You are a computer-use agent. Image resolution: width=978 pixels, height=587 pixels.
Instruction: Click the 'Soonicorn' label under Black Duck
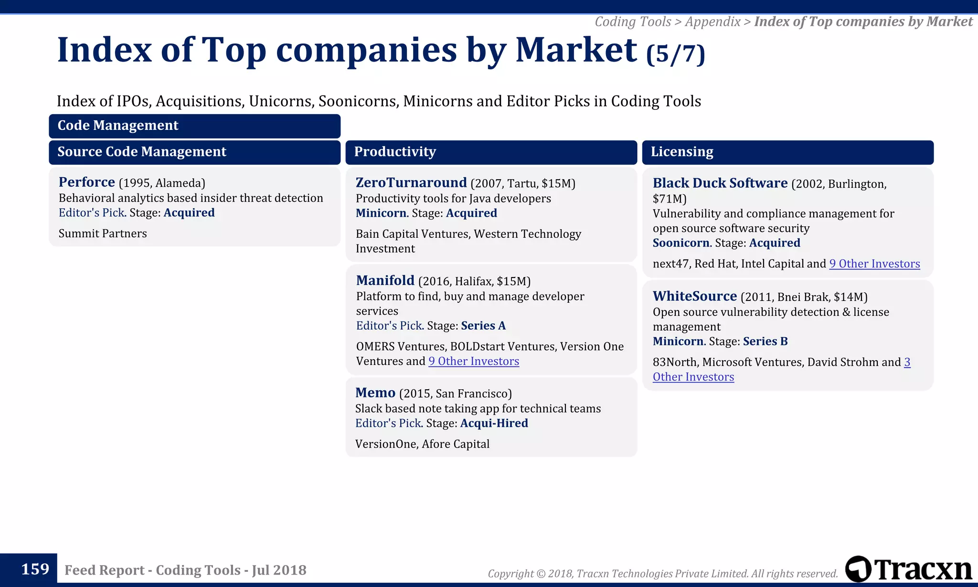coord(681,243)
